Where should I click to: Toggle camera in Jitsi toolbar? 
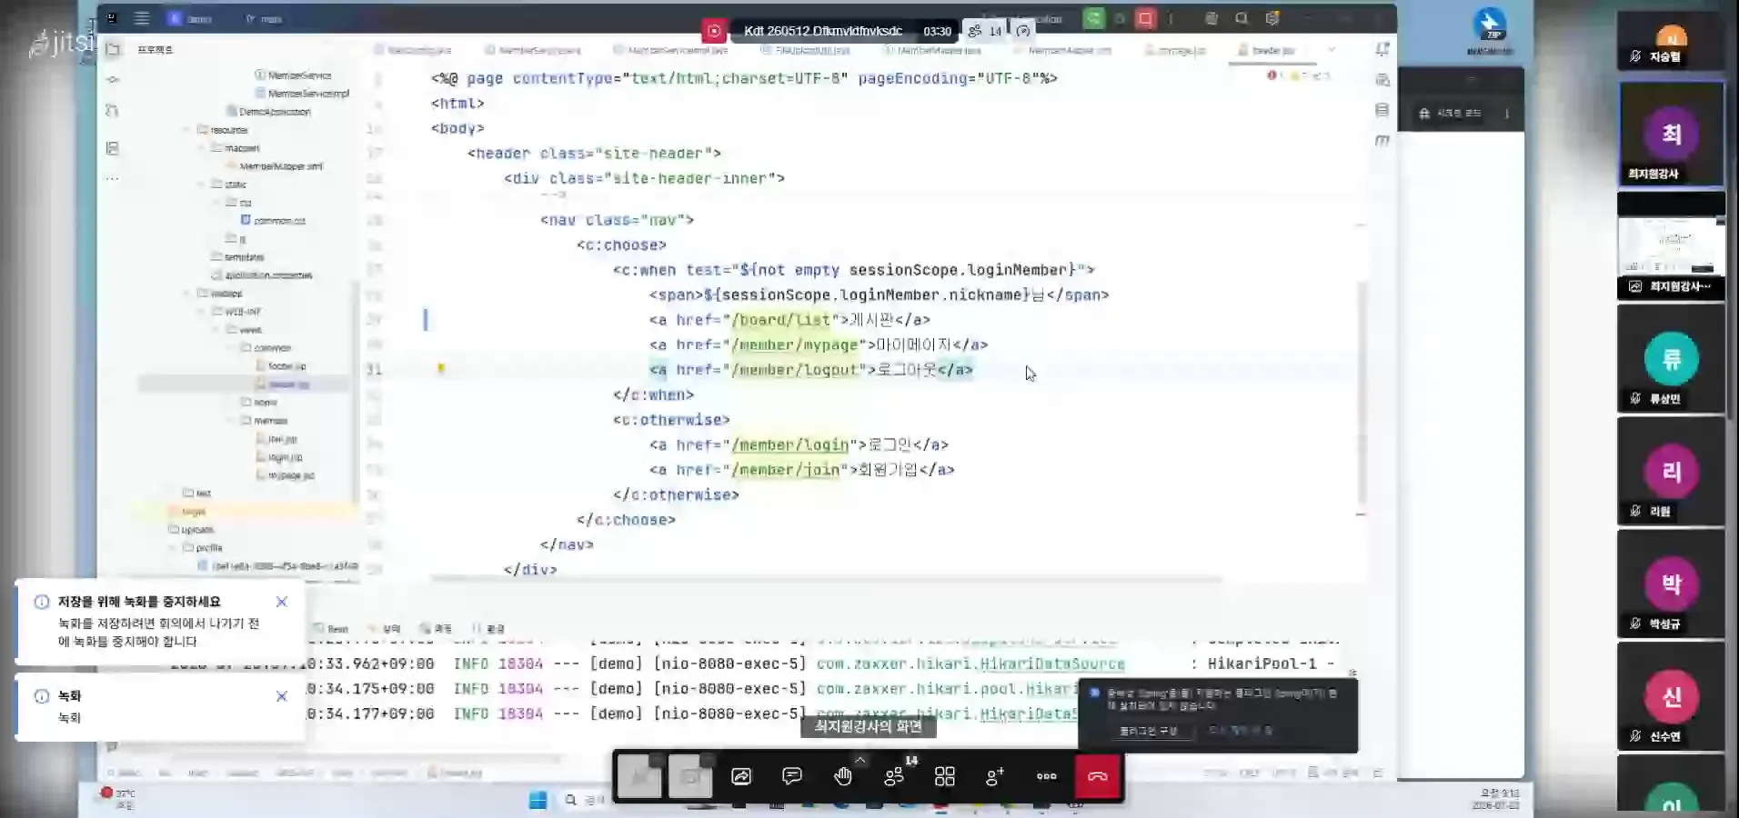pos(690,776)
